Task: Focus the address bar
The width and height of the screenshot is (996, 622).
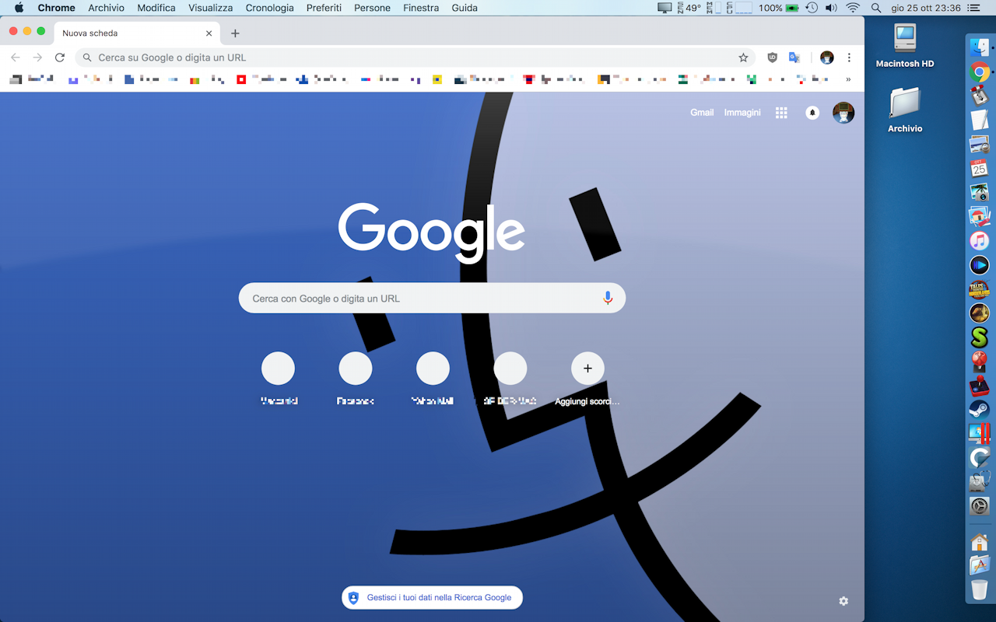Action: [x=416, y=58]
